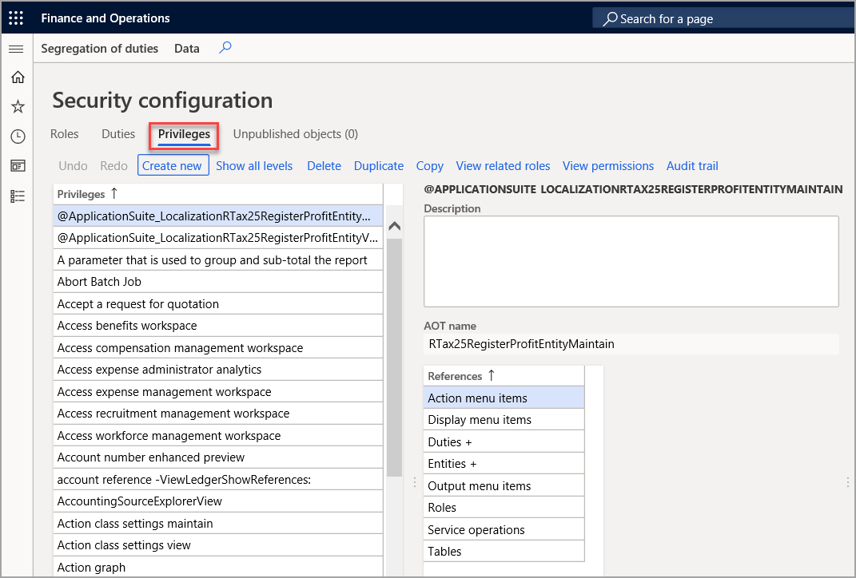The width and height of the screenshot is (856, 578).
Task: Open the Segregation of duties menu
Action: (x=99, y=48)
